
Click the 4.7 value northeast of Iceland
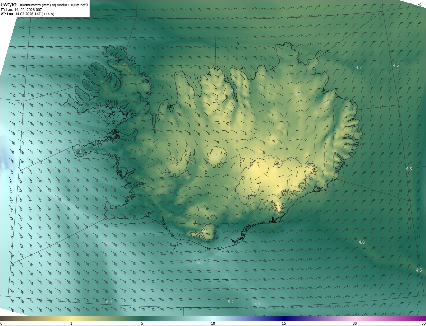tap(359, 67)
